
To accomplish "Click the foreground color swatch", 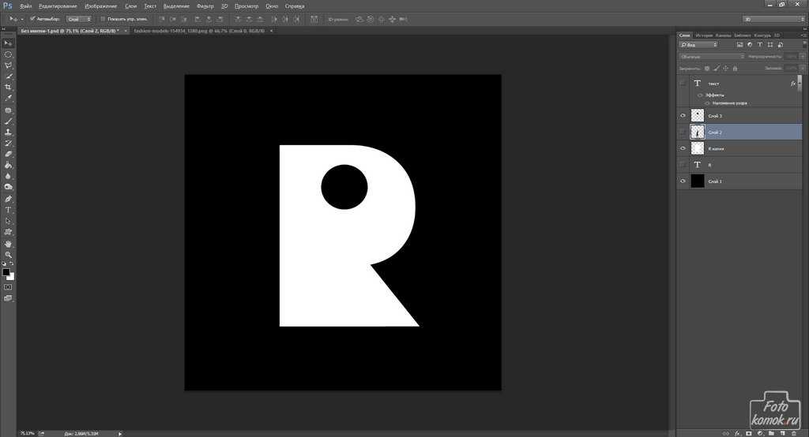I will click(6, 272).
